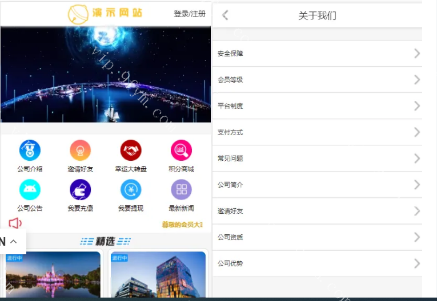This screenshot has height=301, width=437.
Task: Select the 会员等级 menu entry text
Action: point(230,80)
